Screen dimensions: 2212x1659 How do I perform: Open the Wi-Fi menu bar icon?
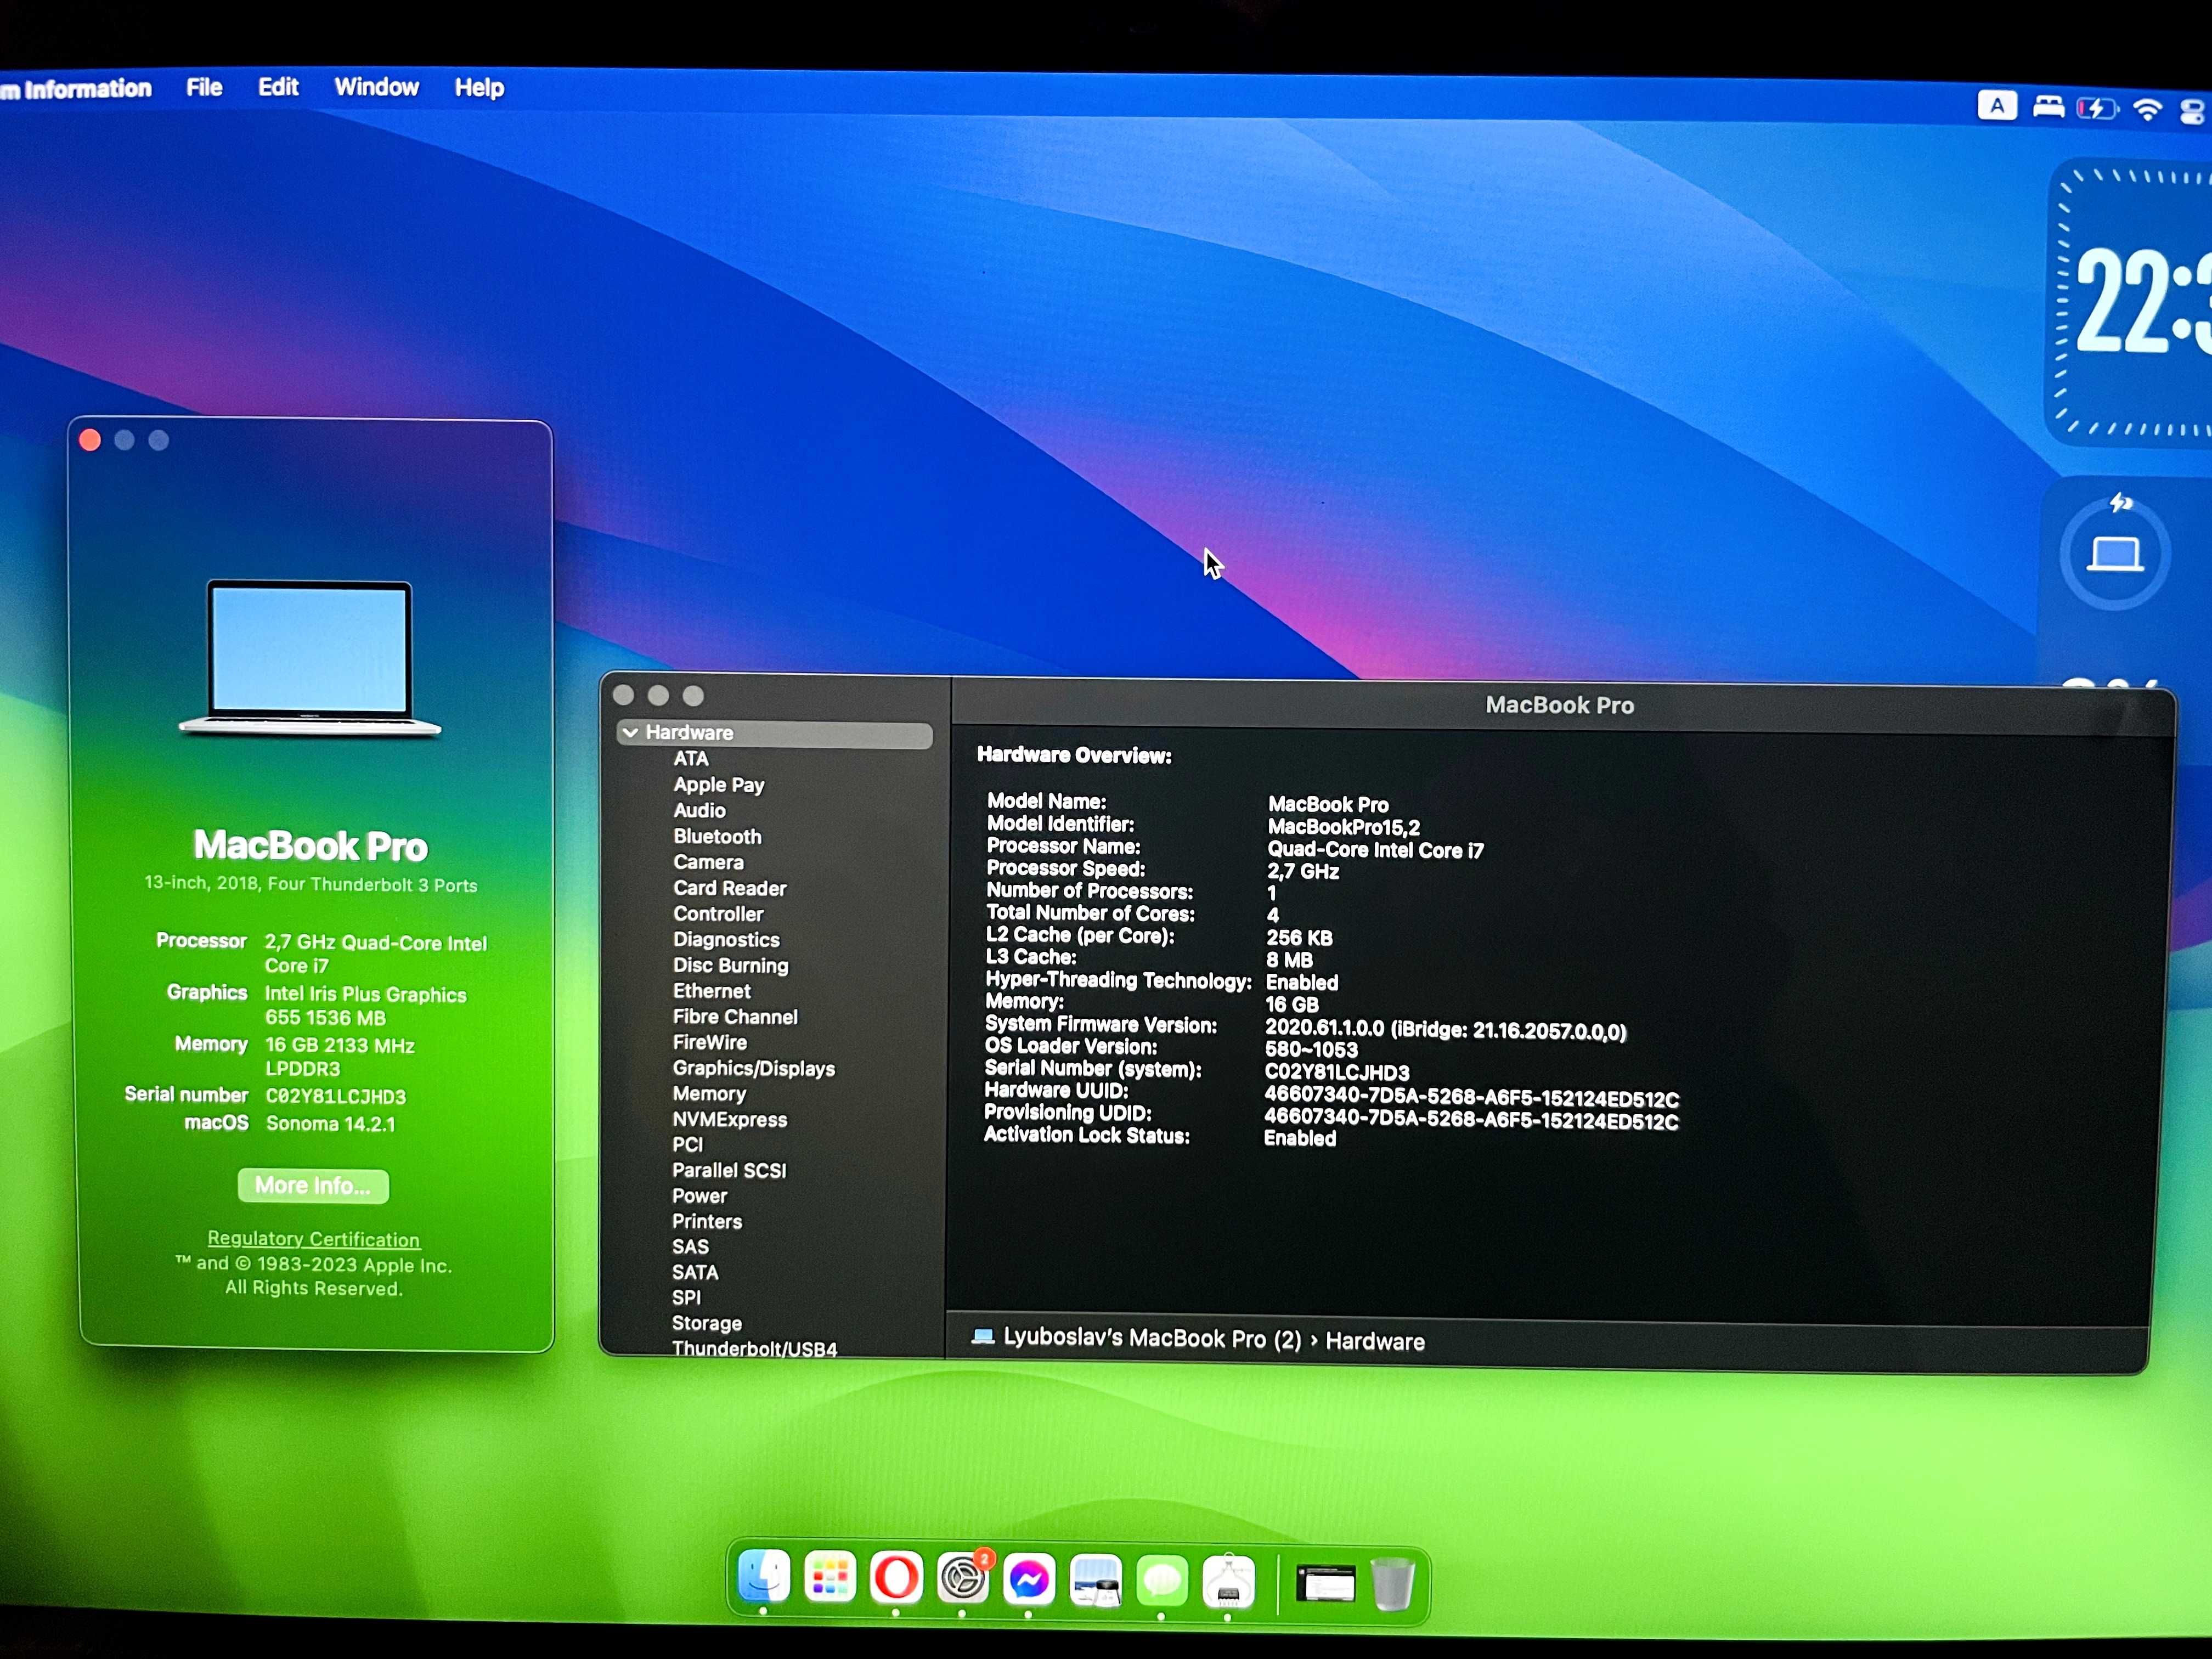2147,109
